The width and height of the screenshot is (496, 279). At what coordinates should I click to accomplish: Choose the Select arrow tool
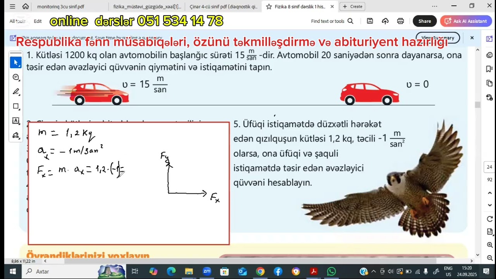click(16, 62)
